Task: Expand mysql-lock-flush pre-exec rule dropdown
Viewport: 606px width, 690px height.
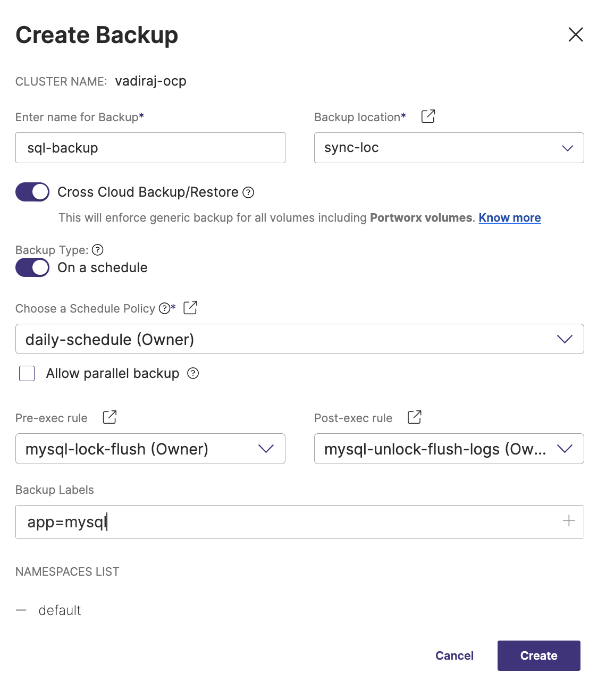Action: [x=150, y=449]
